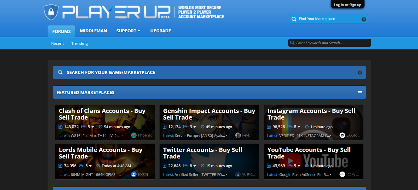Open Phoenix's avatar in Clash of Clans card
418x190 pixels.
point(134,135)
